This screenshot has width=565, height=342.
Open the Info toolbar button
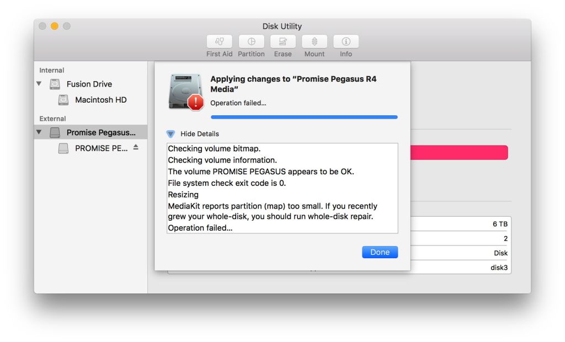(x=346, y=42)
